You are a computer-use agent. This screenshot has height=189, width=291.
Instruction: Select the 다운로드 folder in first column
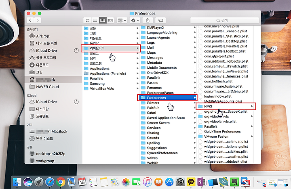[111, 38]
